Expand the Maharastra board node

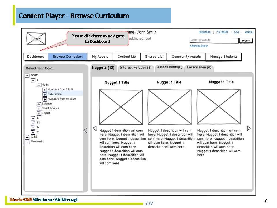pyautogui.click(x=27, y=142)
